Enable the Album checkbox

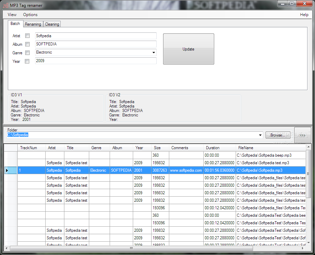coord(27,44)
